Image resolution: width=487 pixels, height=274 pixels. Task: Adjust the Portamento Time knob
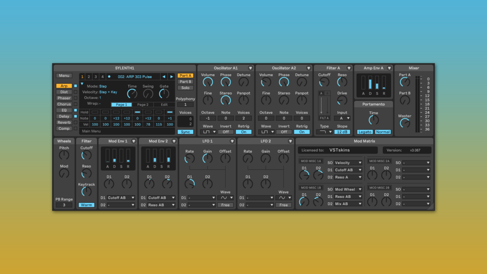click(x=374, y=120)
